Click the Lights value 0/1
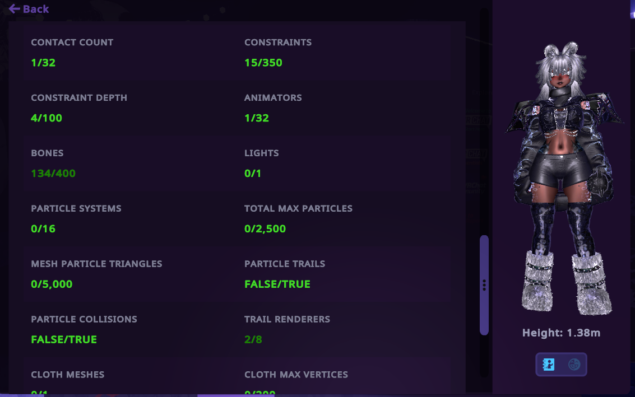This screenshot has width=635, height=397. (253, 174)
